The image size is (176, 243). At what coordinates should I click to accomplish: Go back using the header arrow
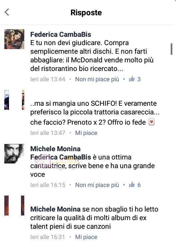(7, 12)
